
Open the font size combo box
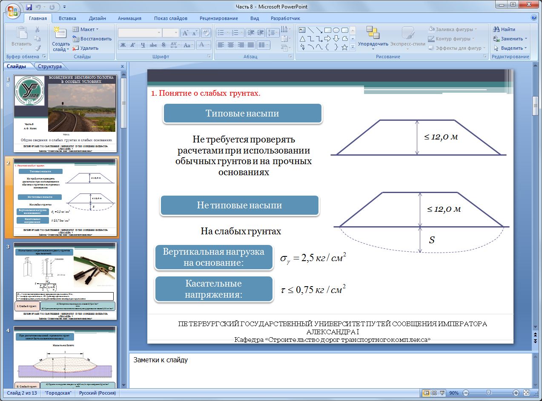tap(170, 33)
